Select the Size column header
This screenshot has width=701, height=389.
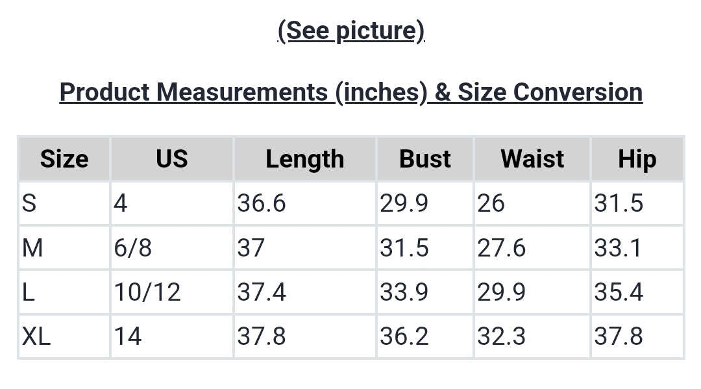tap(64, 159)
